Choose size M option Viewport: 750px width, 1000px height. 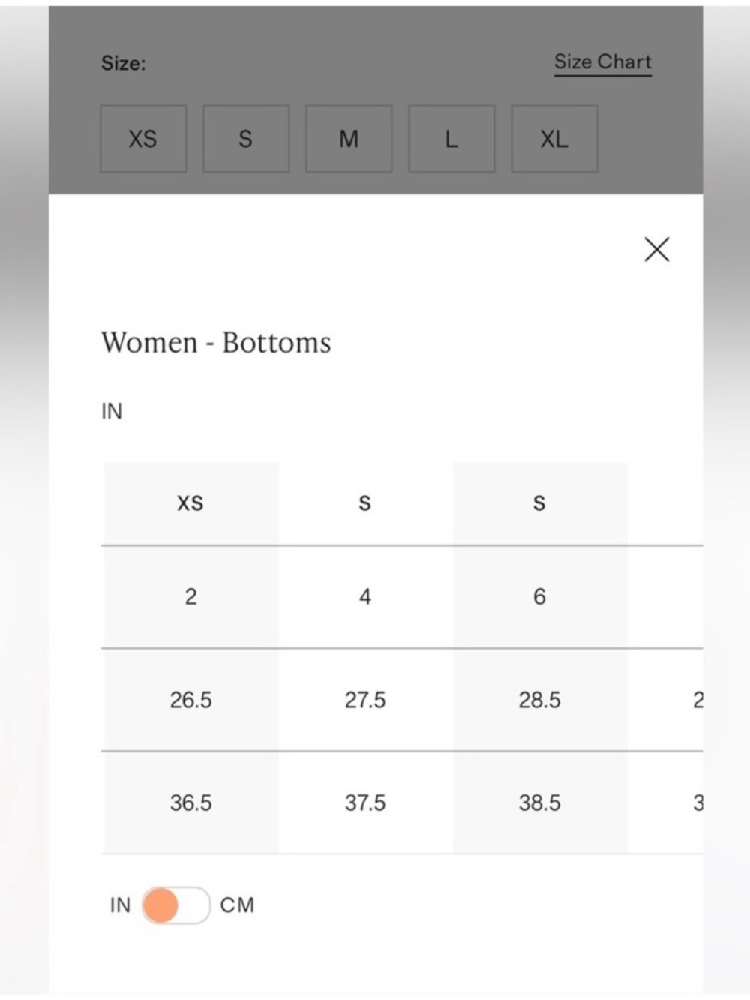(349, 139)
